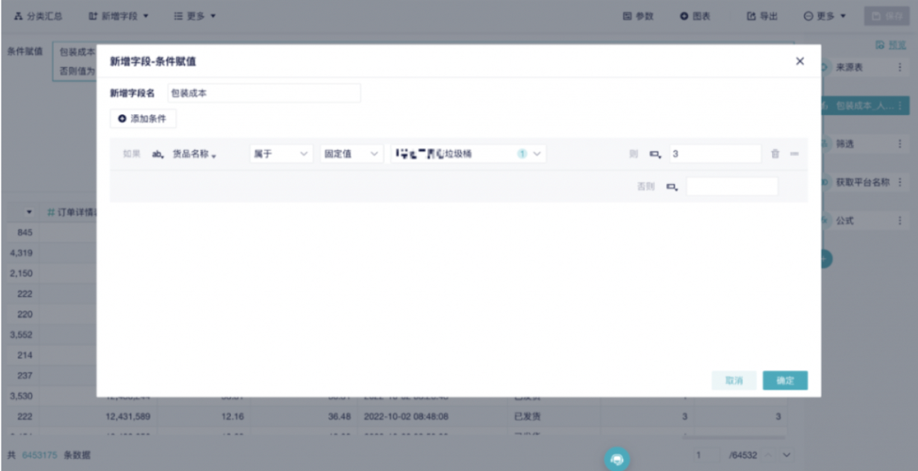Viewport: 918px width, 471px height.
Task: Expand the 固定值 value type dropdown
Action: 351,154
